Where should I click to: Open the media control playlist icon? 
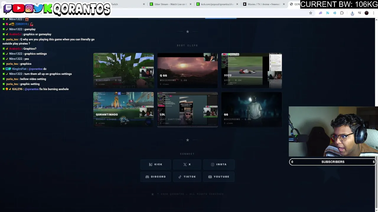point(359,13)
